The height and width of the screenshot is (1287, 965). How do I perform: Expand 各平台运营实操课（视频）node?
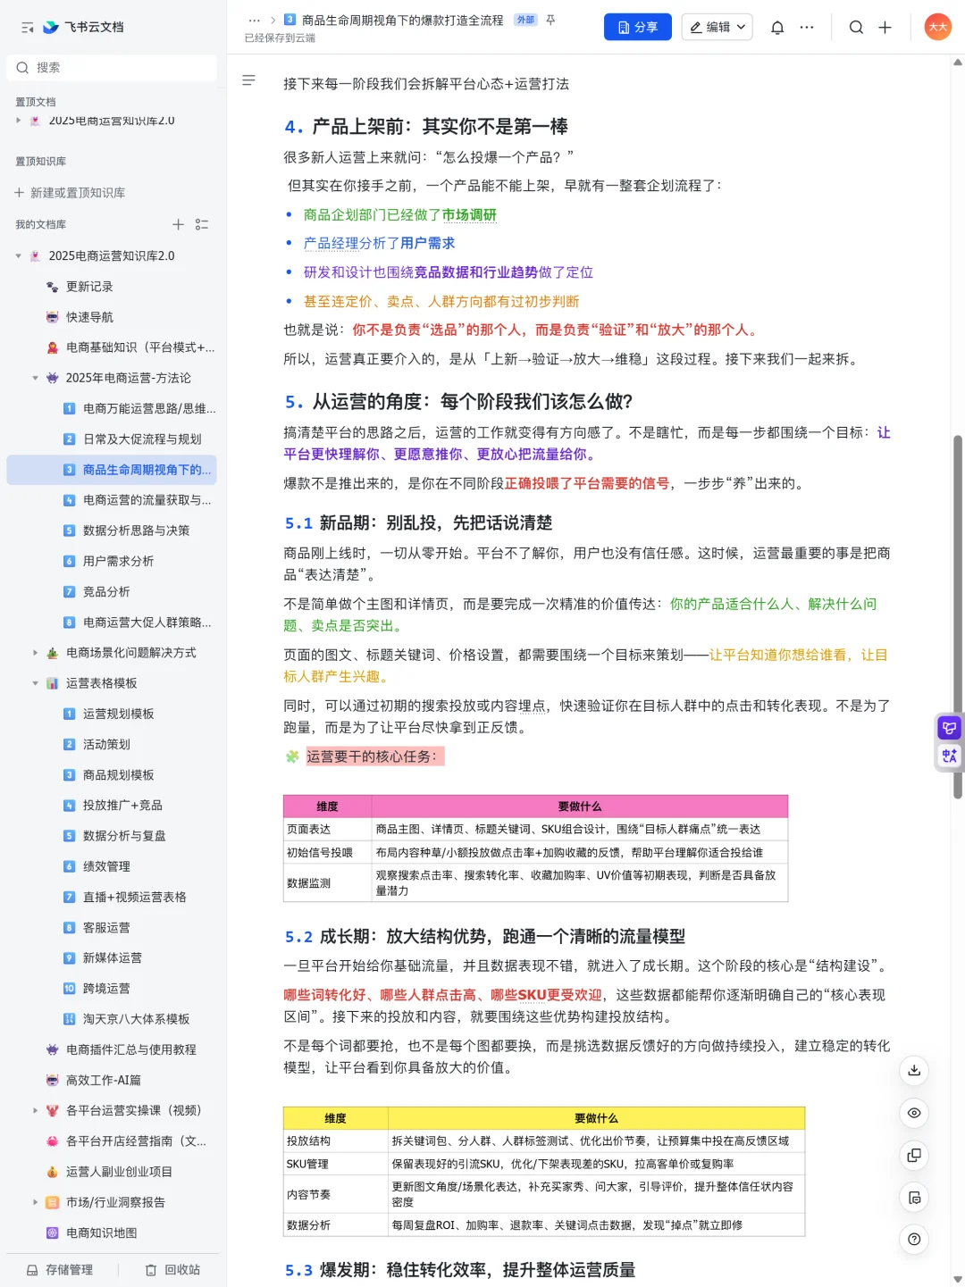point(36,1111)
